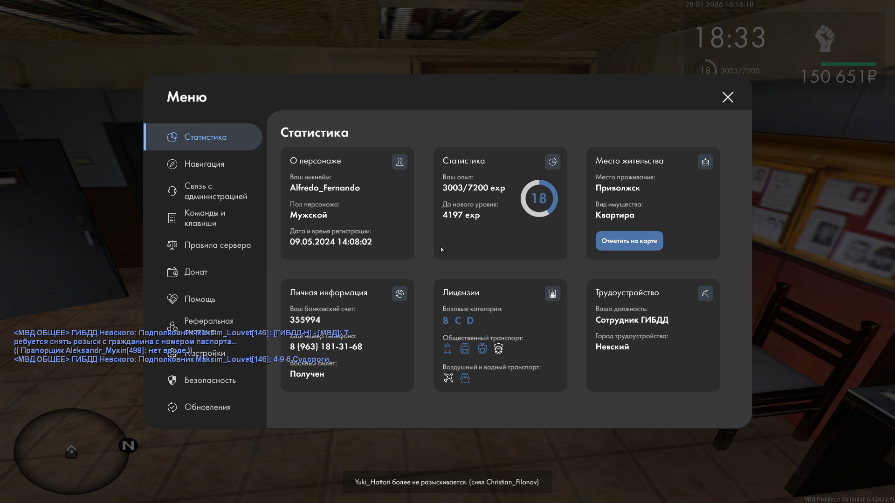Click the boat license icon
Image resolution: width=895 pixels, height=503 pixels.
click(x=465, y=378)
